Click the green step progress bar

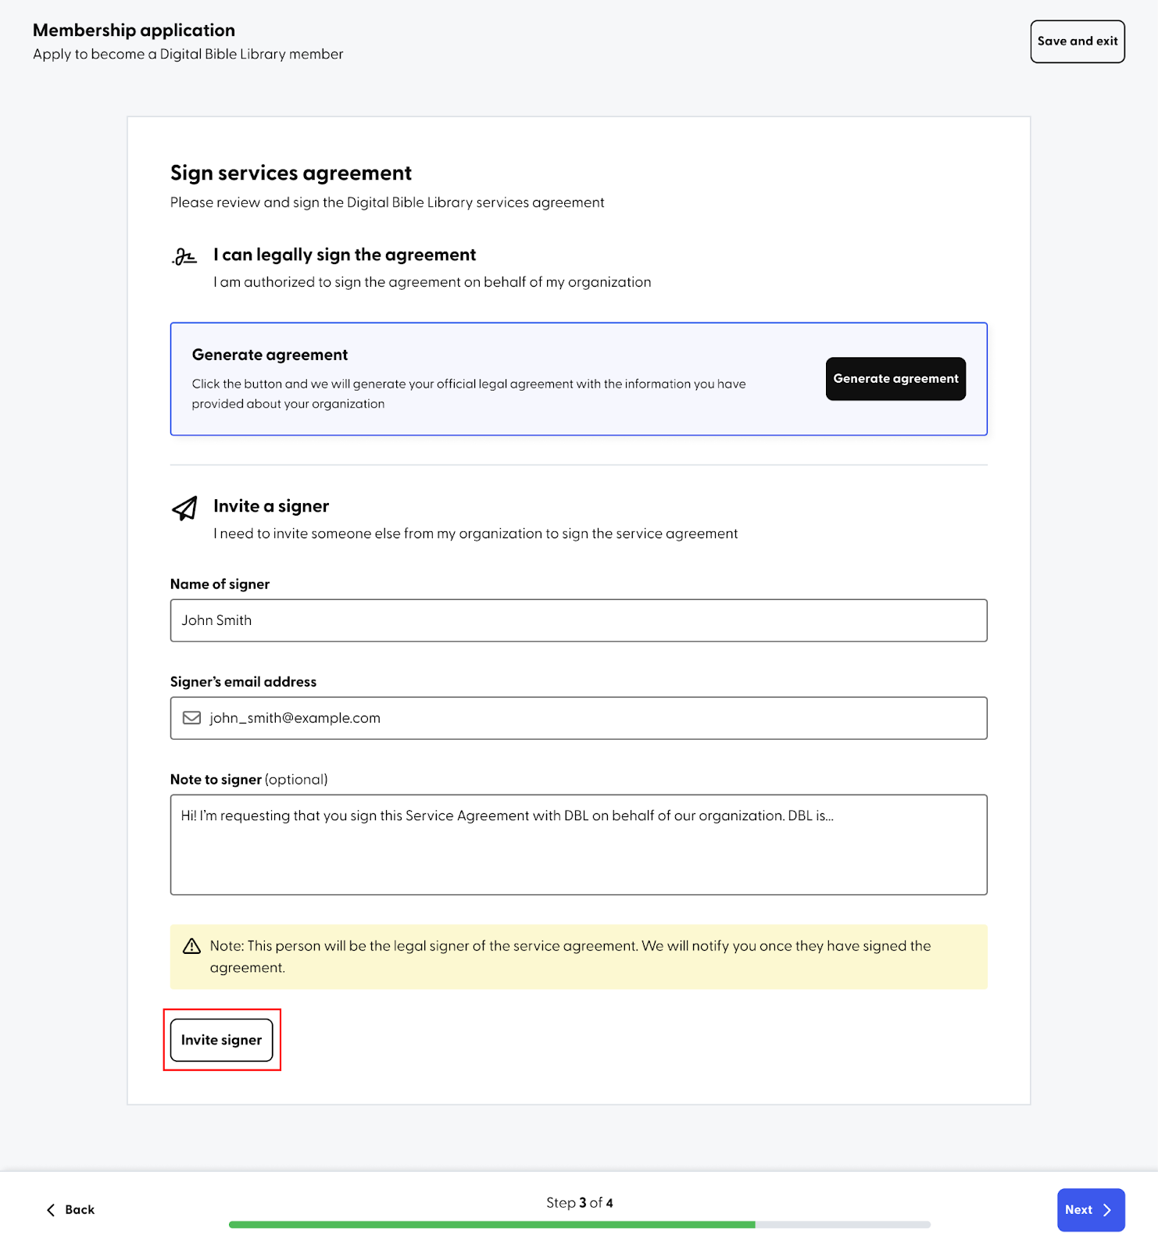[579, 1224]
